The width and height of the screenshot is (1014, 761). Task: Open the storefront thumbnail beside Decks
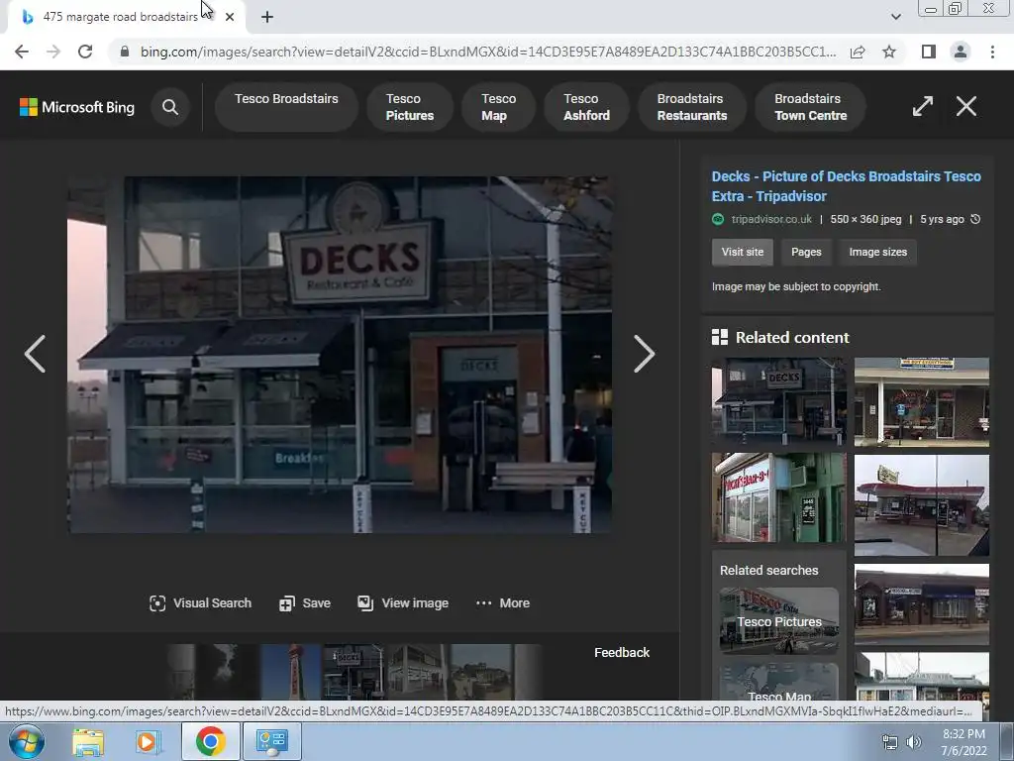(x=922, y=402)
